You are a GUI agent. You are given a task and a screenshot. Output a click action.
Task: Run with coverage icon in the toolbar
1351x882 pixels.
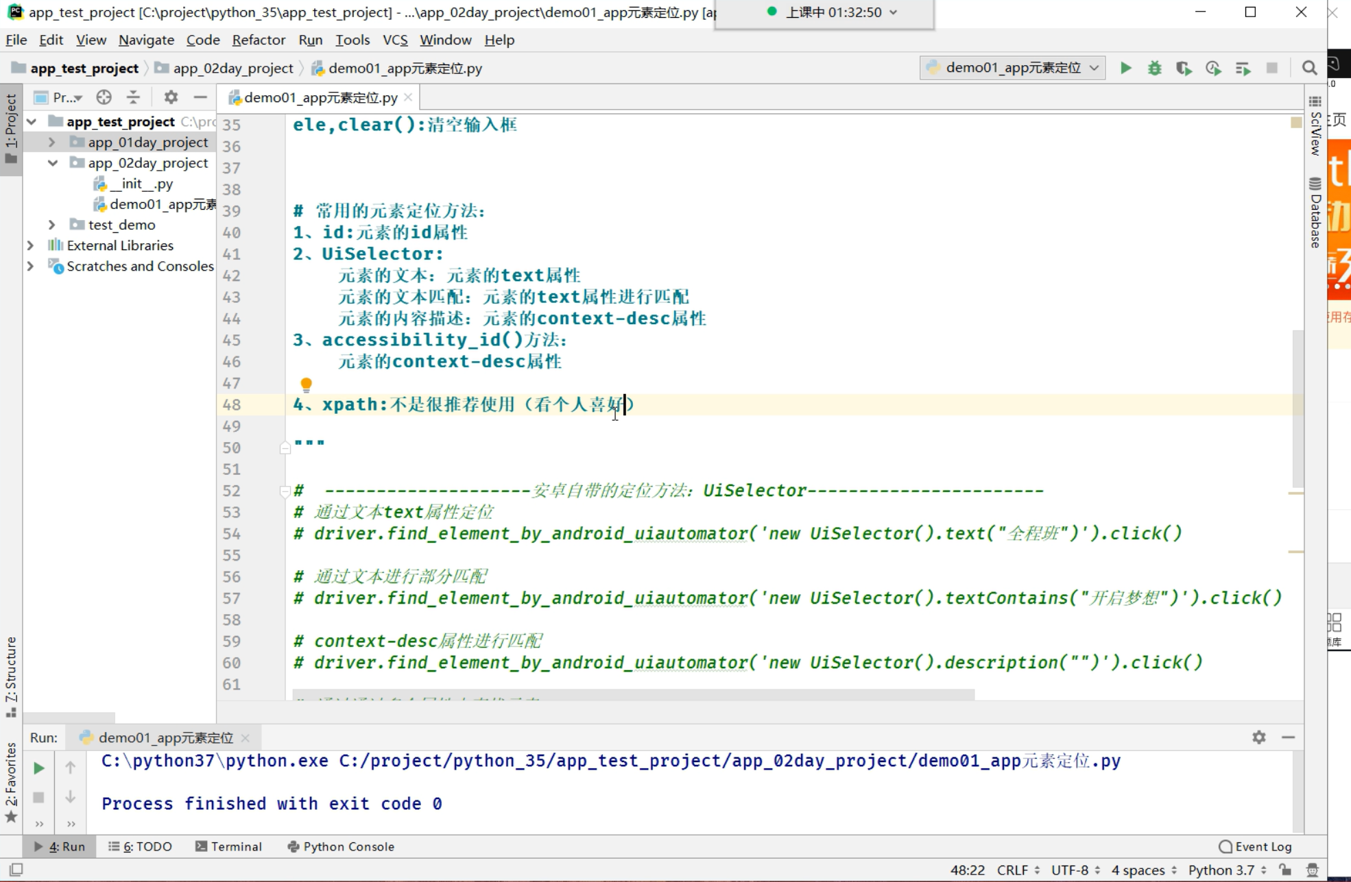pyautogui.click(x=1184, y=68)
